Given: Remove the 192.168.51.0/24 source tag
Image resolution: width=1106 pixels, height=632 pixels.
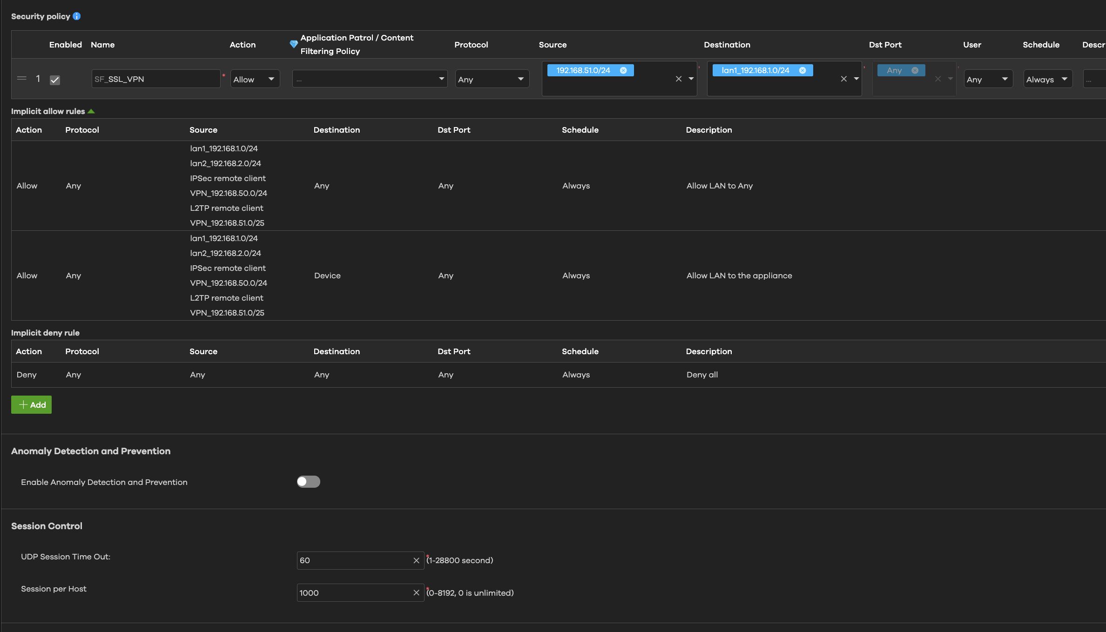Looking at the screenshot, I should (623, 70).
